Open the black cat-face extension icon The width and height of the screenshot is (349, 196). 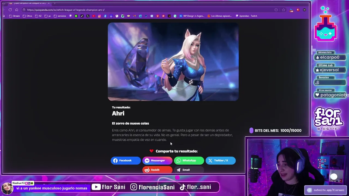click(304, 10)
